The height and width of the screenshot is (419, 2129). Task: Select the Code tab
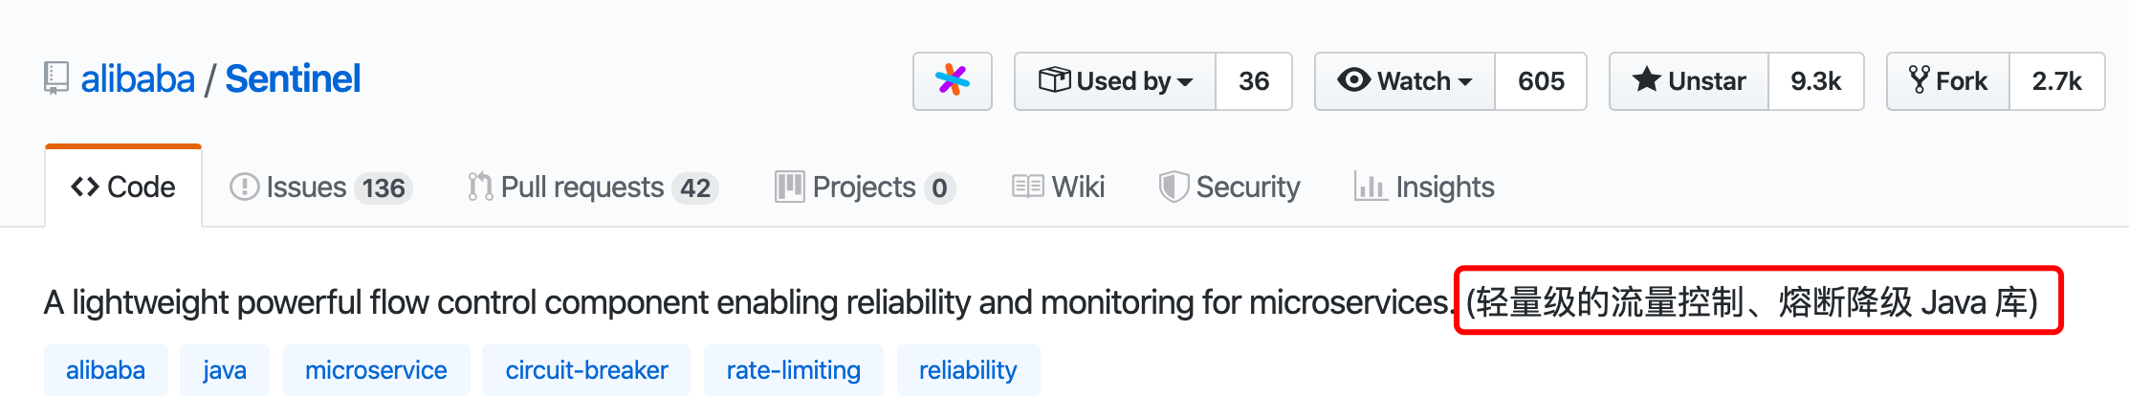click(x=123, y=187)
